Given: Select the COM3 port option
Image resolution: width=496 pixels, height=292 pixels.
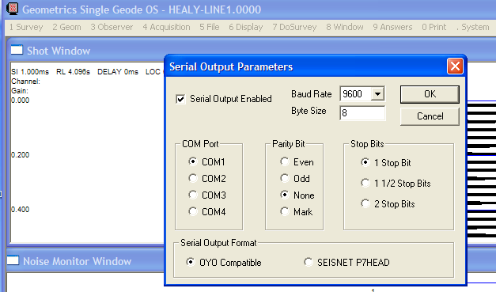Looking at the screenshot, I should click(x=193, y=195).
